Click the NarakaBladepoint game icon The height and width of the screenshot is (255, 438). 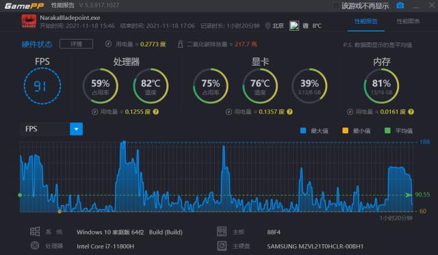pyautogui.click(x=29, y=21)
